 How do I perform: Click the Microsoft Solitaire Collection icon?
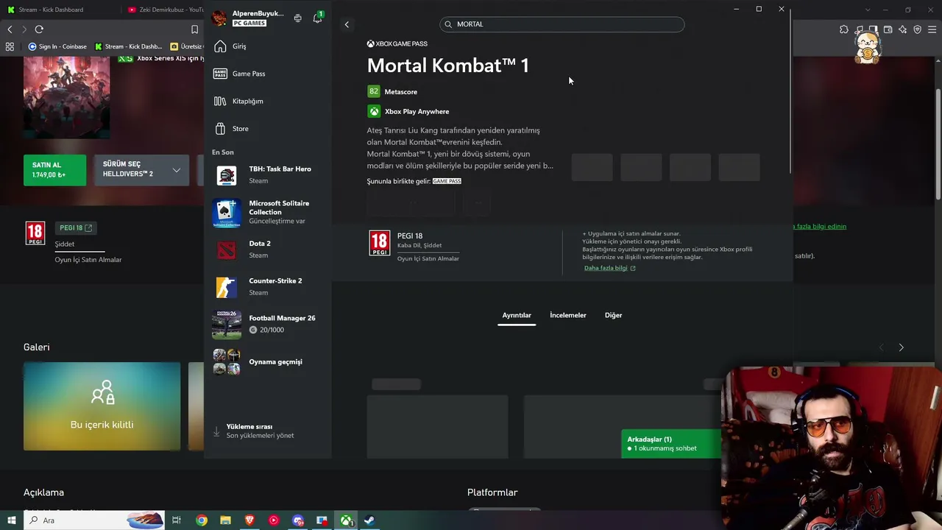pyautogui.click(x=227, y=213)
